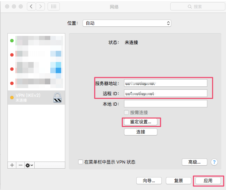The width and height of the screenshot is (226, 190).
Task: Click the 复原 revert button
Action: [178, 181]
